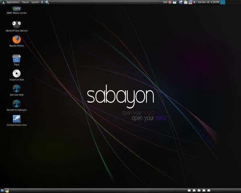
Task: Click the Sabayon logo in top panel
Action: point(3,2)
